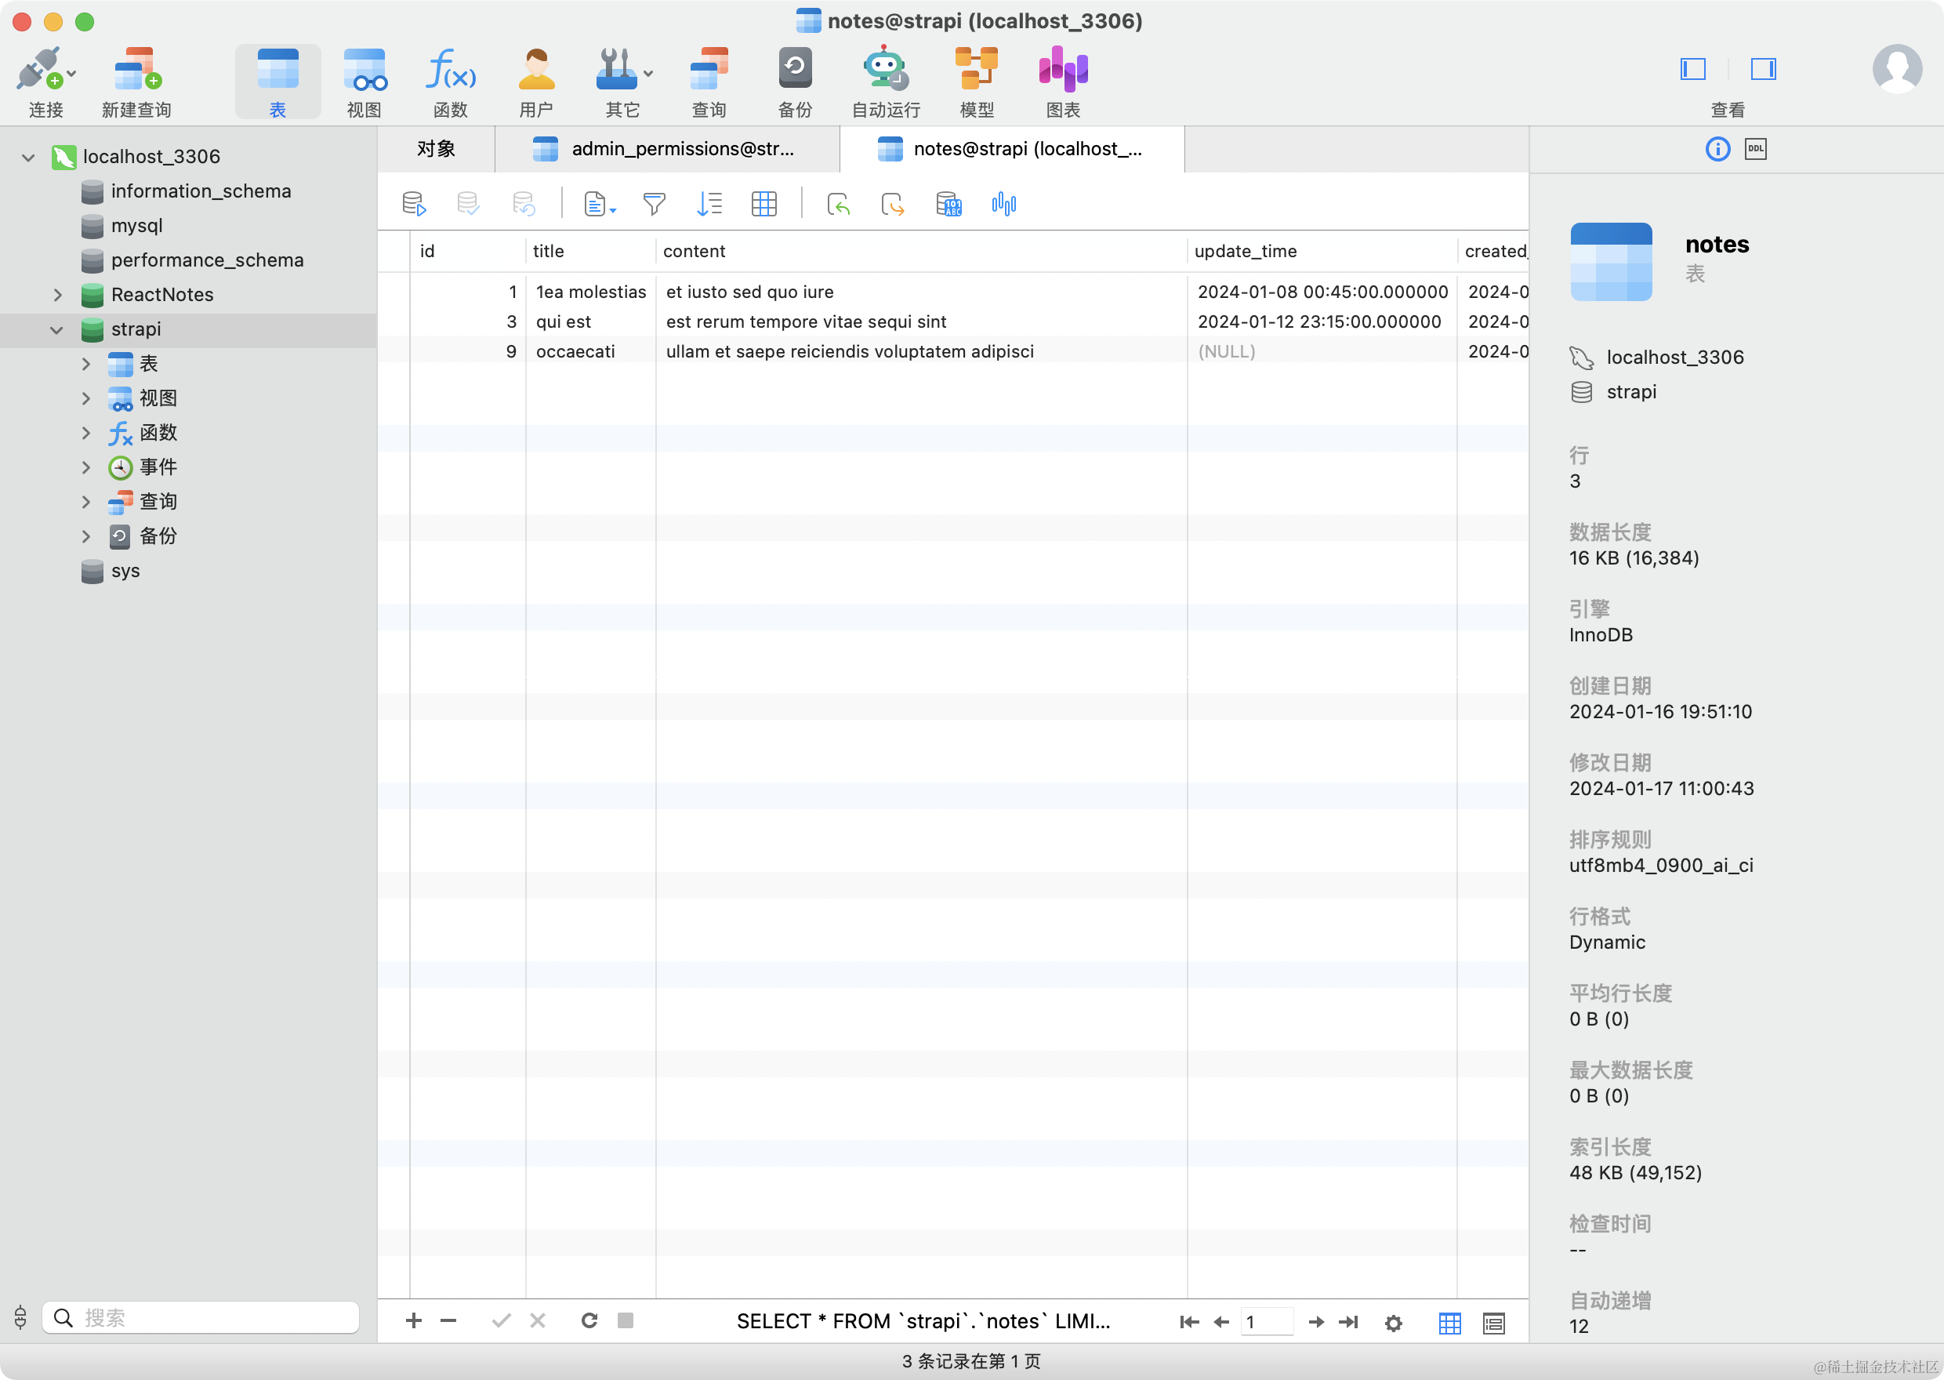Go to next page arrow
Viewport: 1944px width, 1380px height.
pos(1315,1322)
